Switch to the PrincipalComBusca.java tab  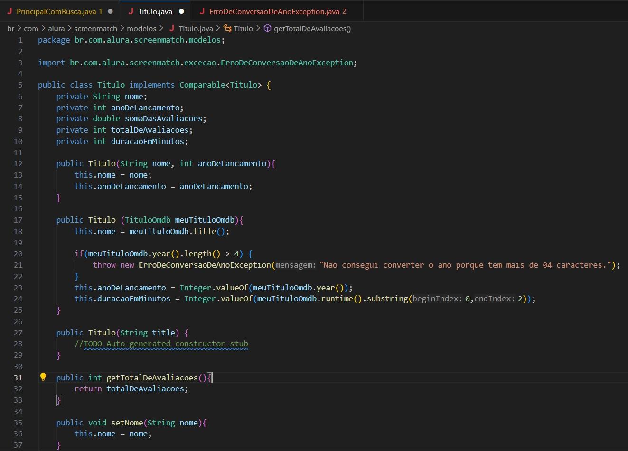(56, 11)
